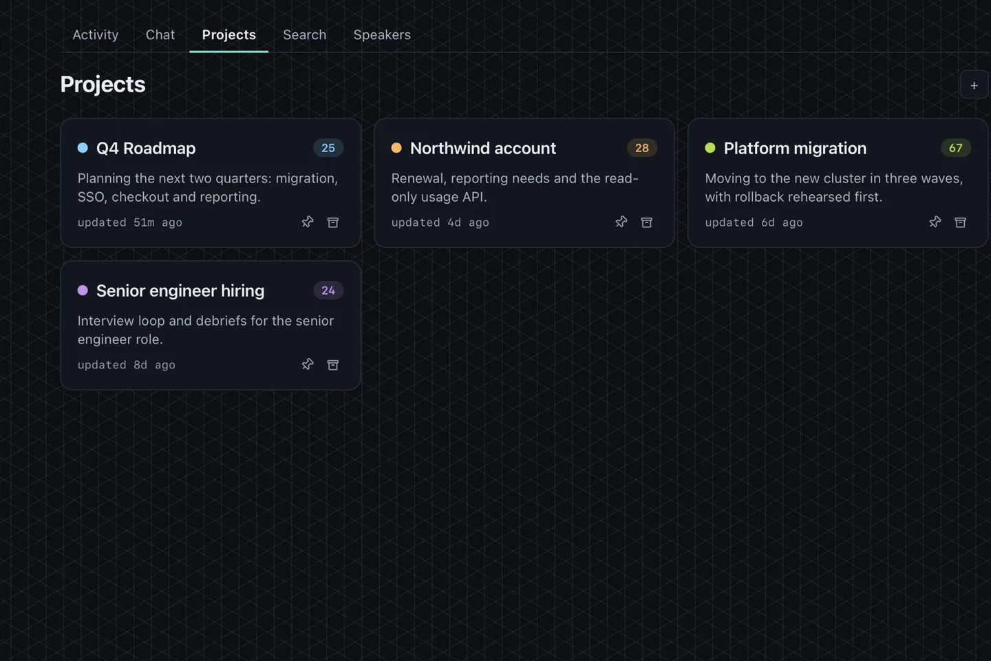The image size is (991, 661).
Task: Click the 67 count badge on Platform migration
Action: tap(956, 148)
